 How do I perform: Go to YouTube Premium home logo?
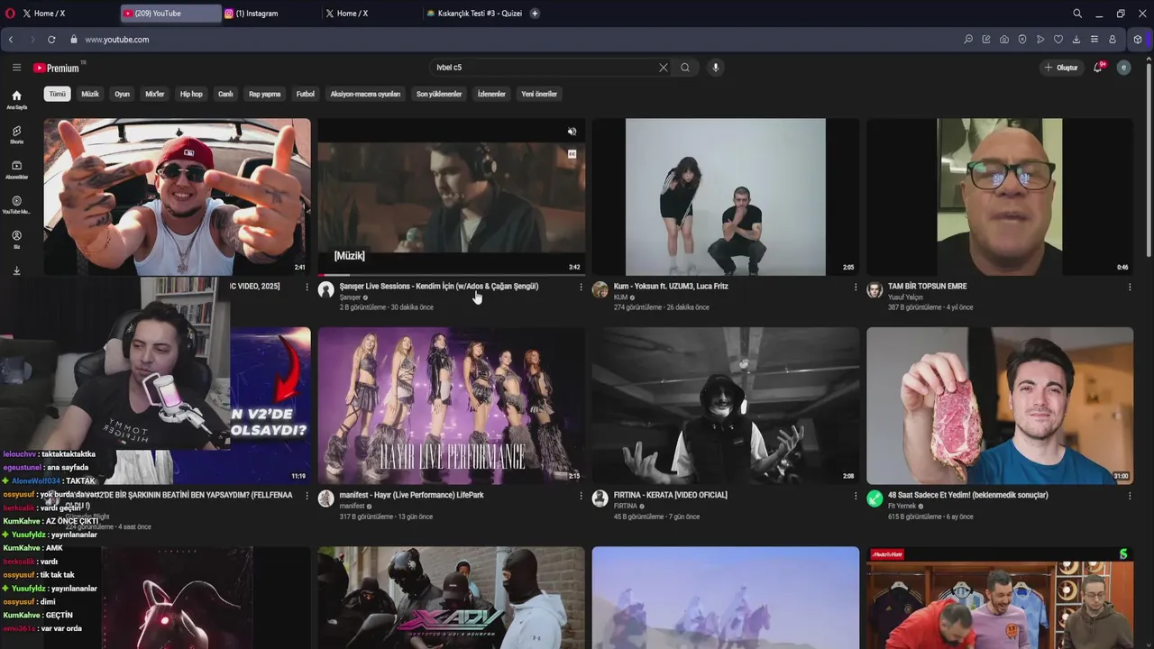[57, 68]
